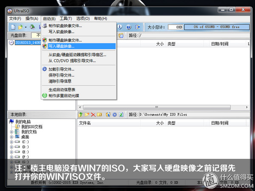255x191 pixels.
Task: Select 我的ISO文档 in local tree
Action: point(32,127)
